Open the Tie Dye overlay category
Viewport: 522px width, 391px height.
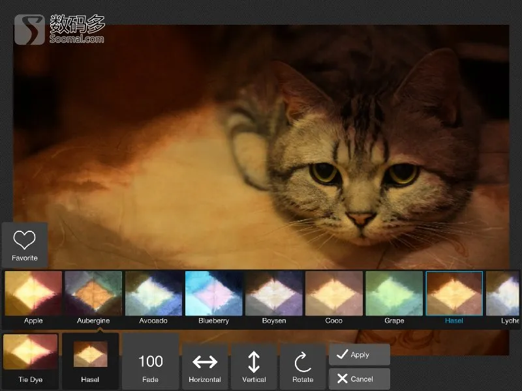point(30,360)
